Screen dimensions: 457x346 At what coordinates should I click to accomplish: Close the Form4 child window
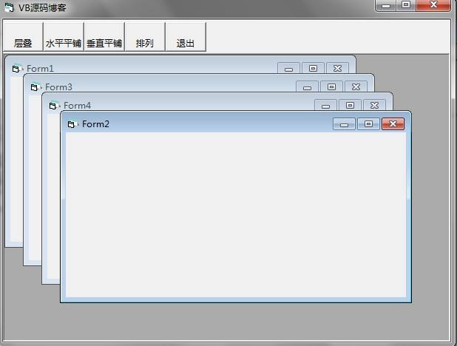[x=374, y=105]
